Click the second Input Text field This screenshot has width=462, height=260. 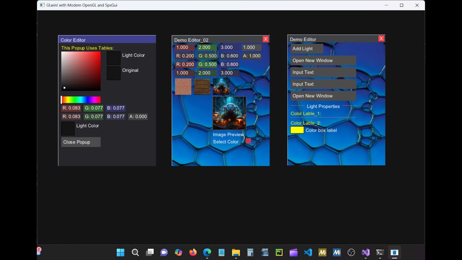pos(323,84)
